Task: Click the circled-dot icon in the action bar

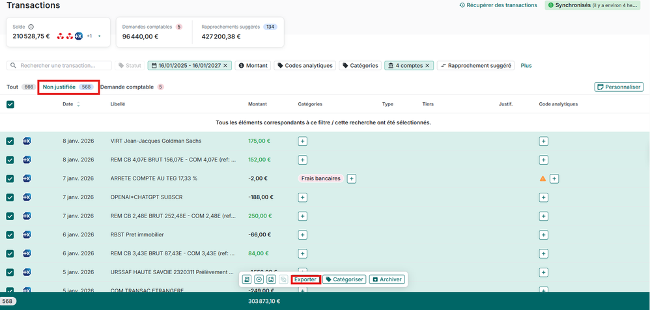Action: click(259, 279)
